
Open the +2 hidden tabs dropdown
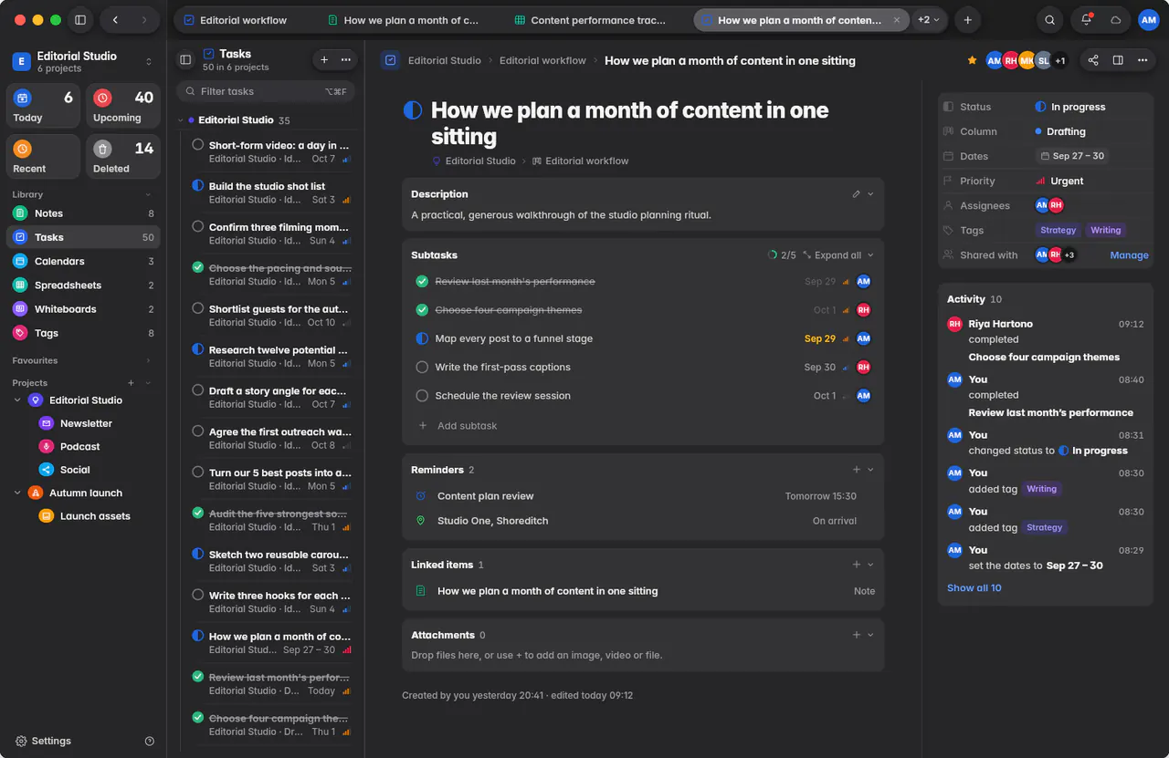929,20
